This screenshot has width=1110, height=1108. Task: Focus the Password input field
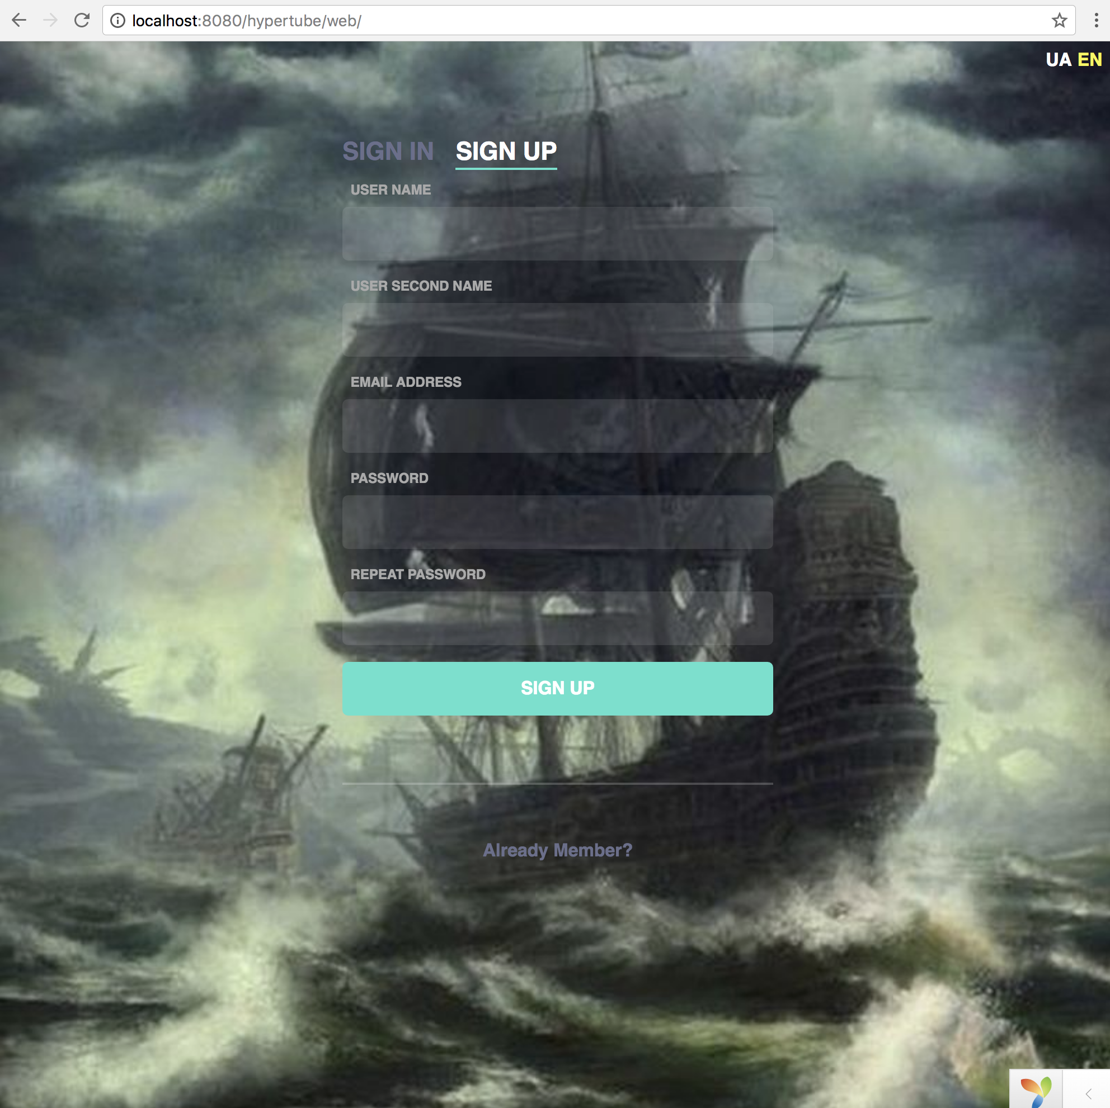point(557,522)
